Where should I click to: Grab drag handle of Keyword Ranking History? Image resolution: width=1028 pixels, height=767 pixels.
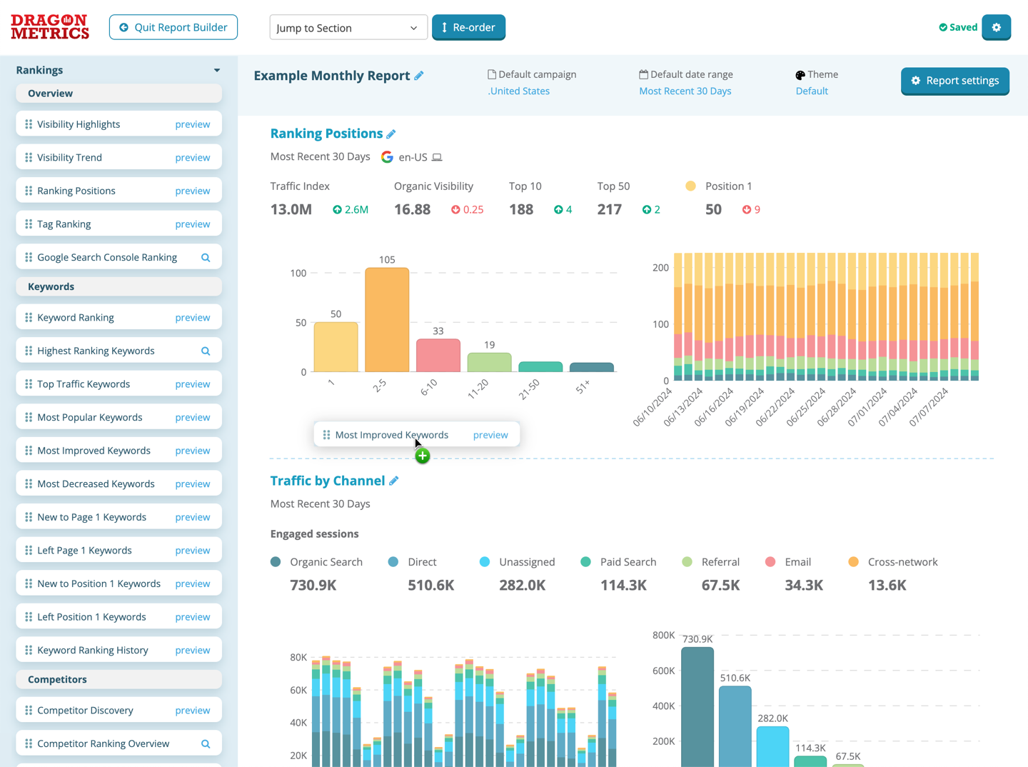pyautogui.click(x=29, y=650)
